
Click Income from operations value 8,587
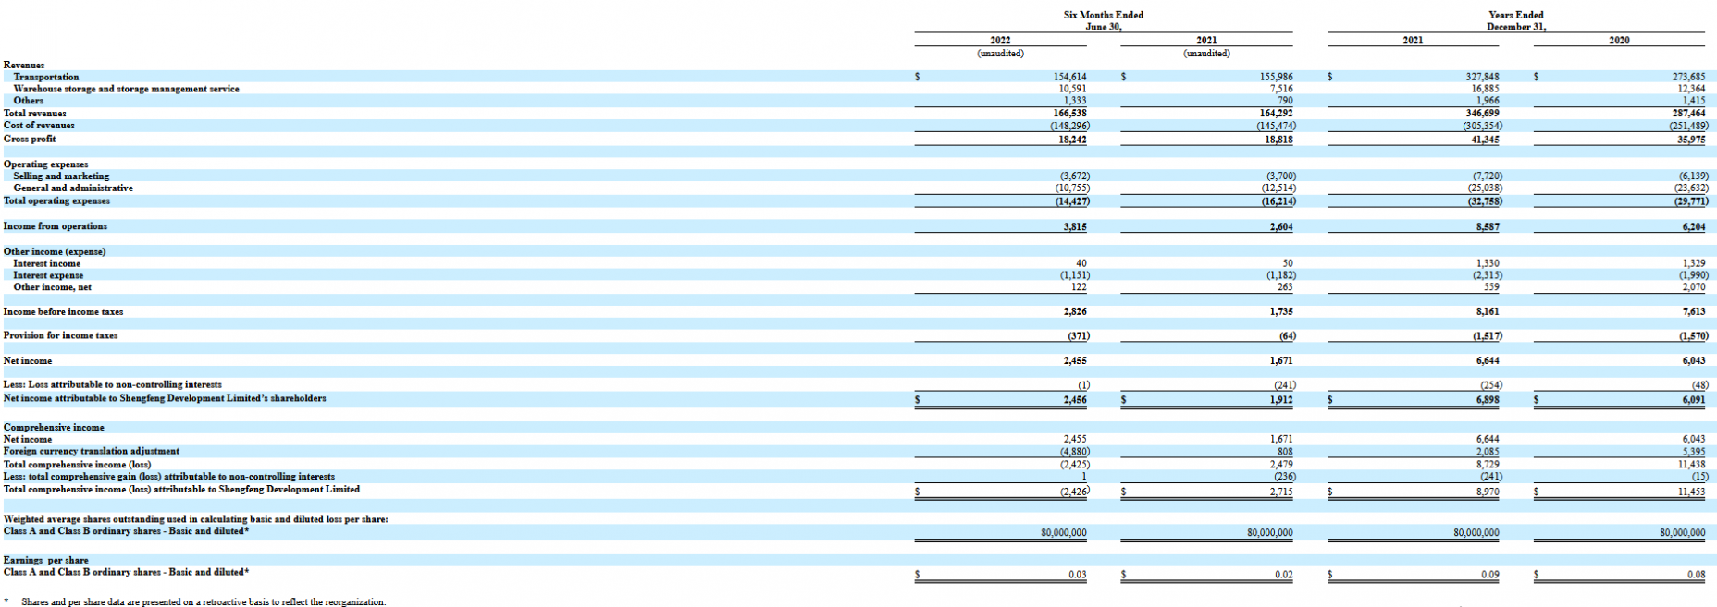1488,226
